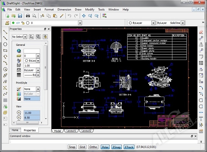This screenshot has width=207, height=152.
Task: Click the Print icon
Action: click(28, 16)
